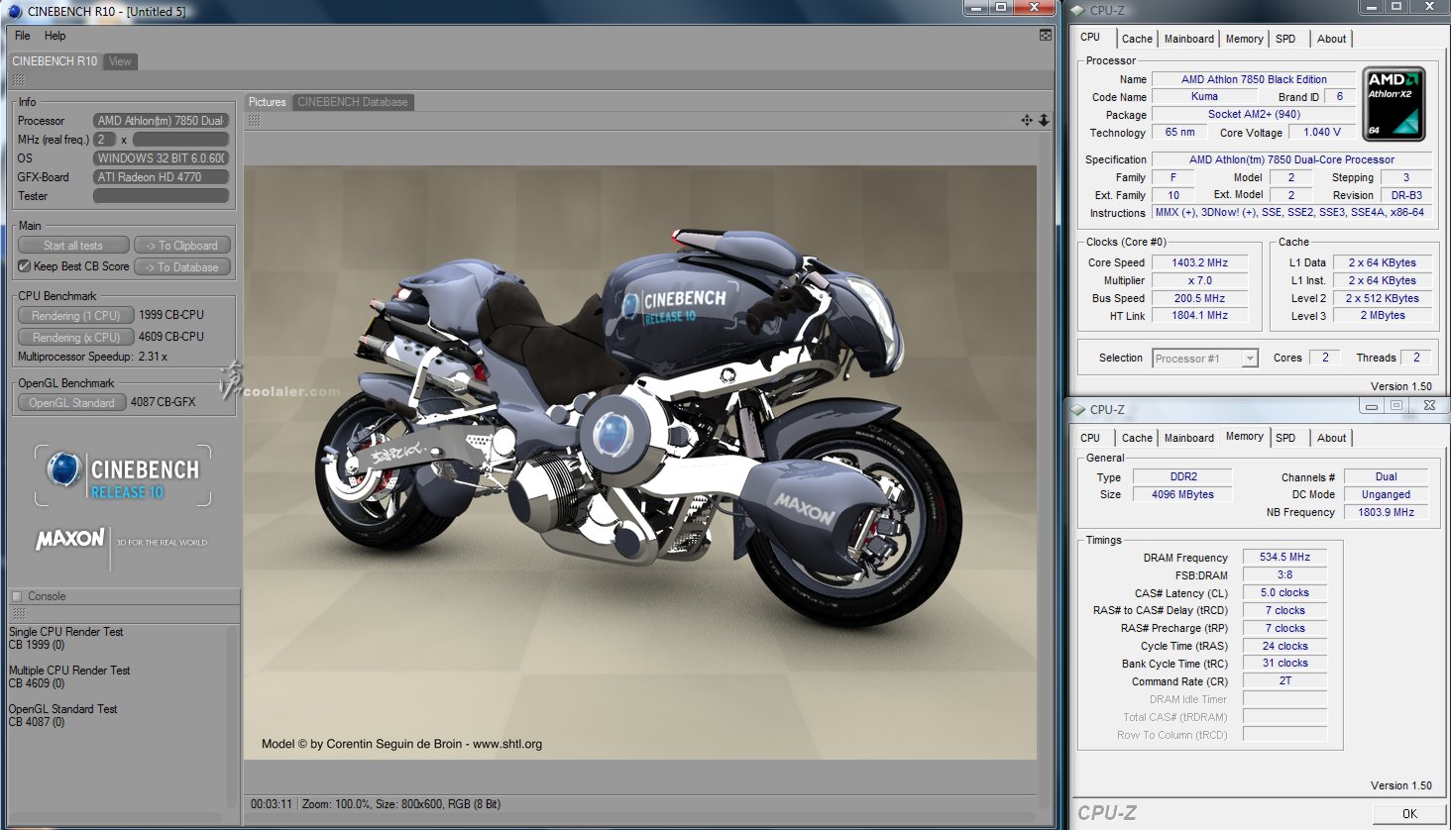Select the Pictures tab

click(x=268, y=102)
